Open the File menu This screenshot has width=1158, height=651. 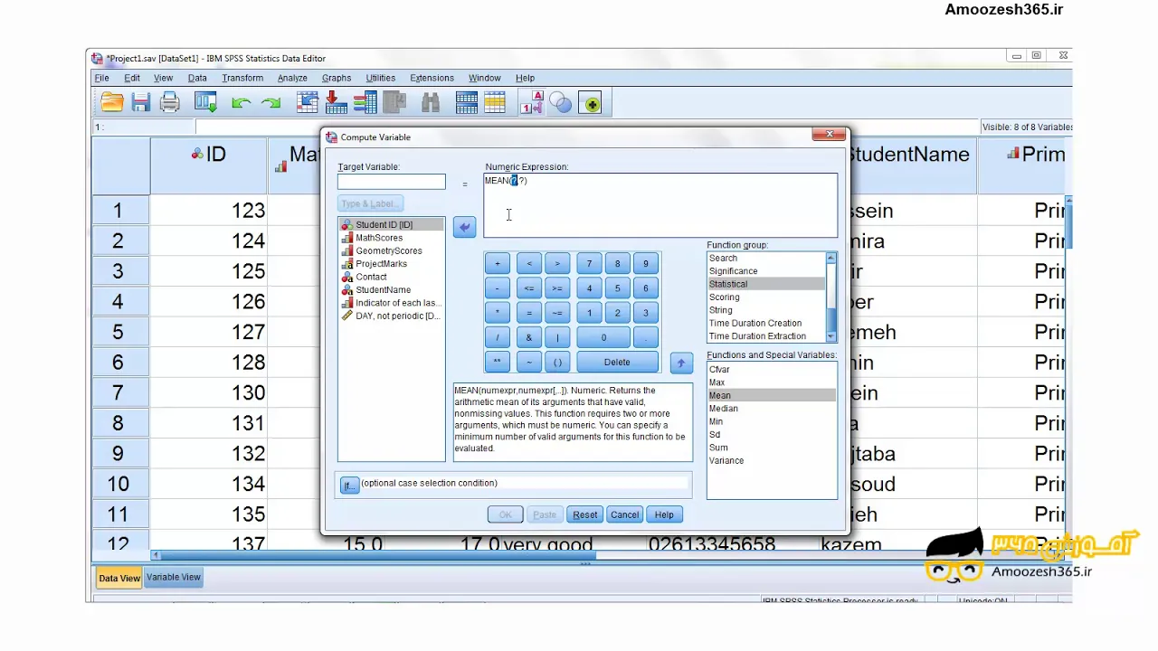tap(101, 78)
